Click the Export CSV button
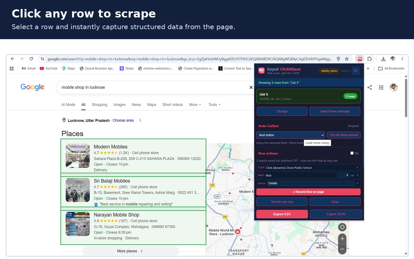This screenshot has height=259, width=414. [282, 214]
